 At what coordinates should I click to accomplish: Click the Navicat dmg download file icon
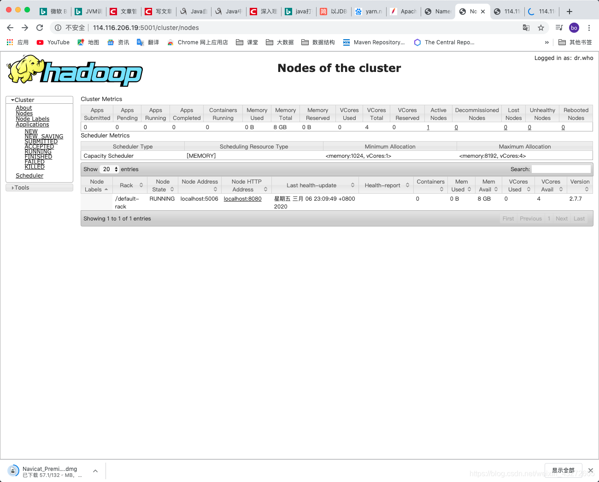click(13, 471)
